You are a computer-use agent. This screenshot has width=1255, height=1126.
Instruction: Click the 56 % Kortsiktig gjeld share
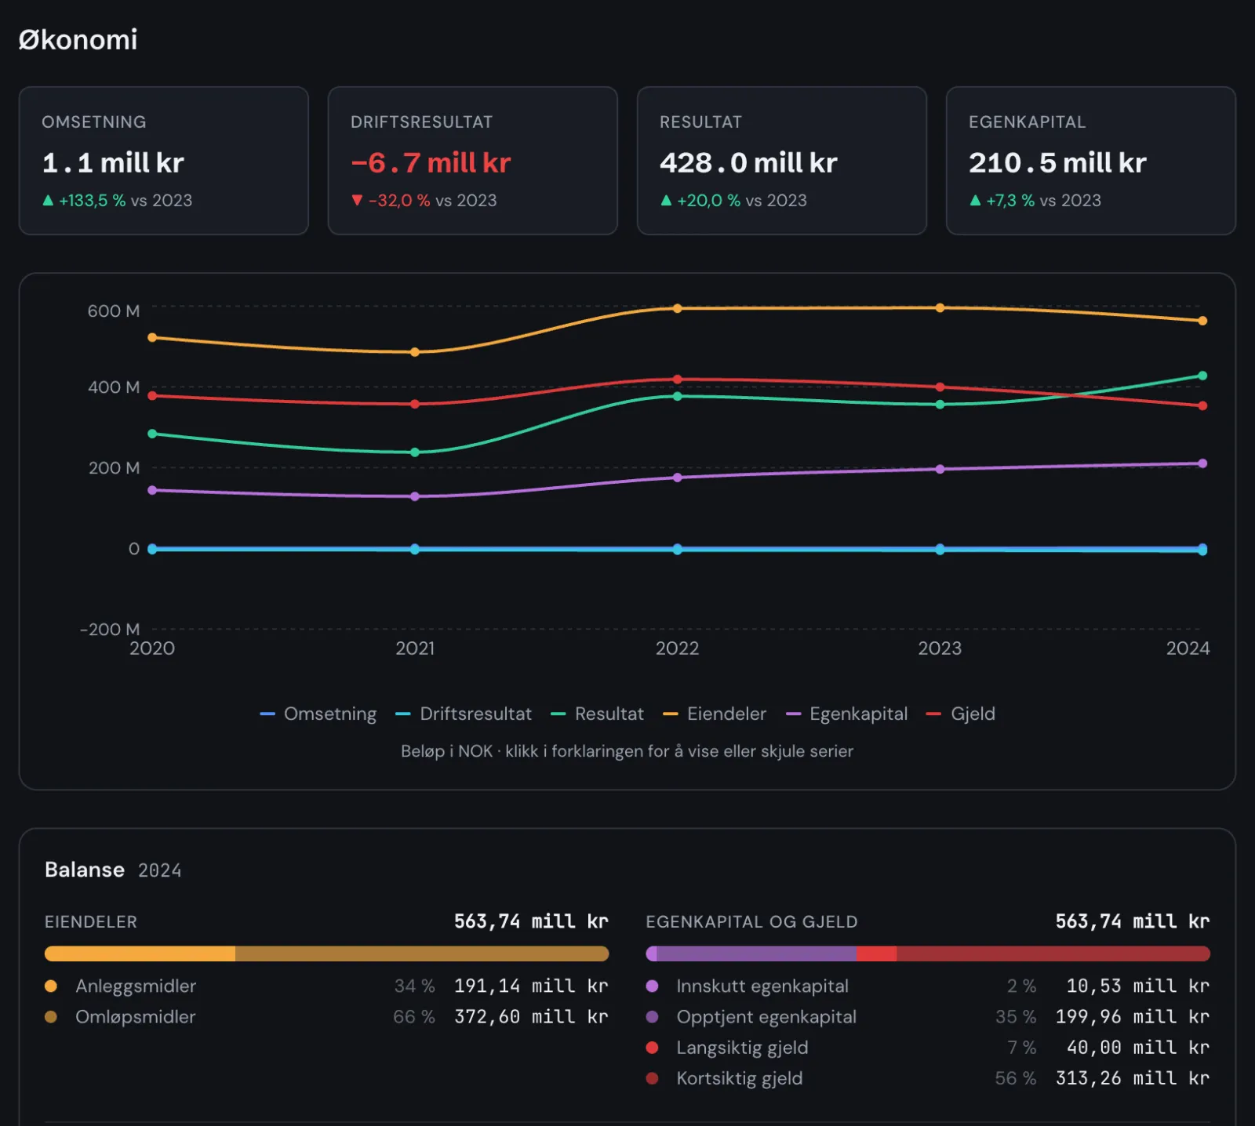coord(1016,1078)
